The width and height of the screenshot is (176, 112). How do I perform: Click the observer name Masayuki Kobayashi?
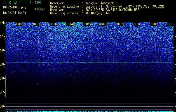100,3
